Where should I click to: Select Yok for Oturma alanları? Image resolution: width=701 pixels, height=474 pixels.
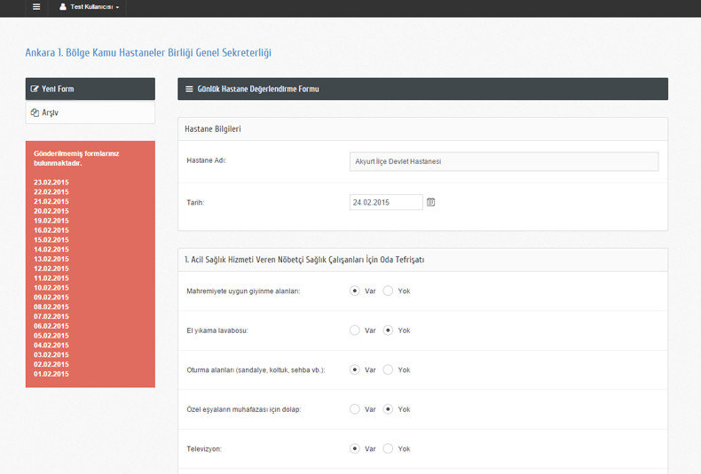click(389, 369)
